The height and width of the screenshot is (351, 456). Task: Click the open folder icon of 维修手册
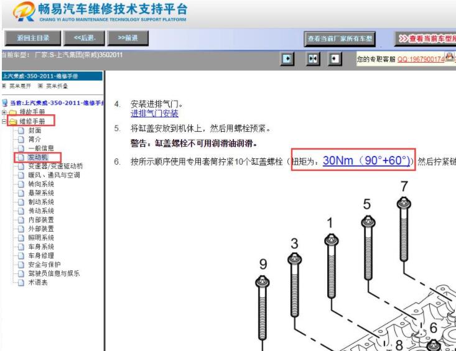coord(13,121)
